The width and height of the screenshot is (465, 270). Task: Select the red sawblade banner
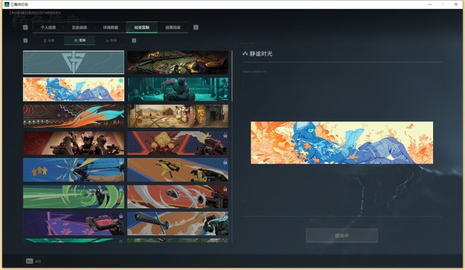pyautogui.click(x=178, y=196)
